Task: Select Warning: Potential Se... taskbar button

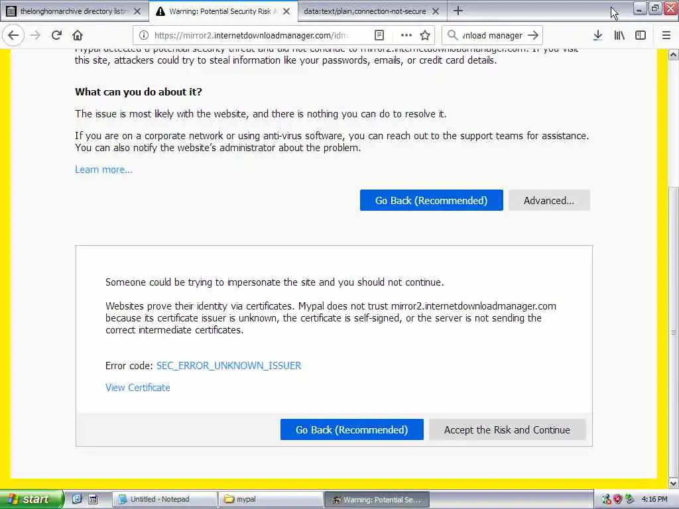Action: coord(377,500)
